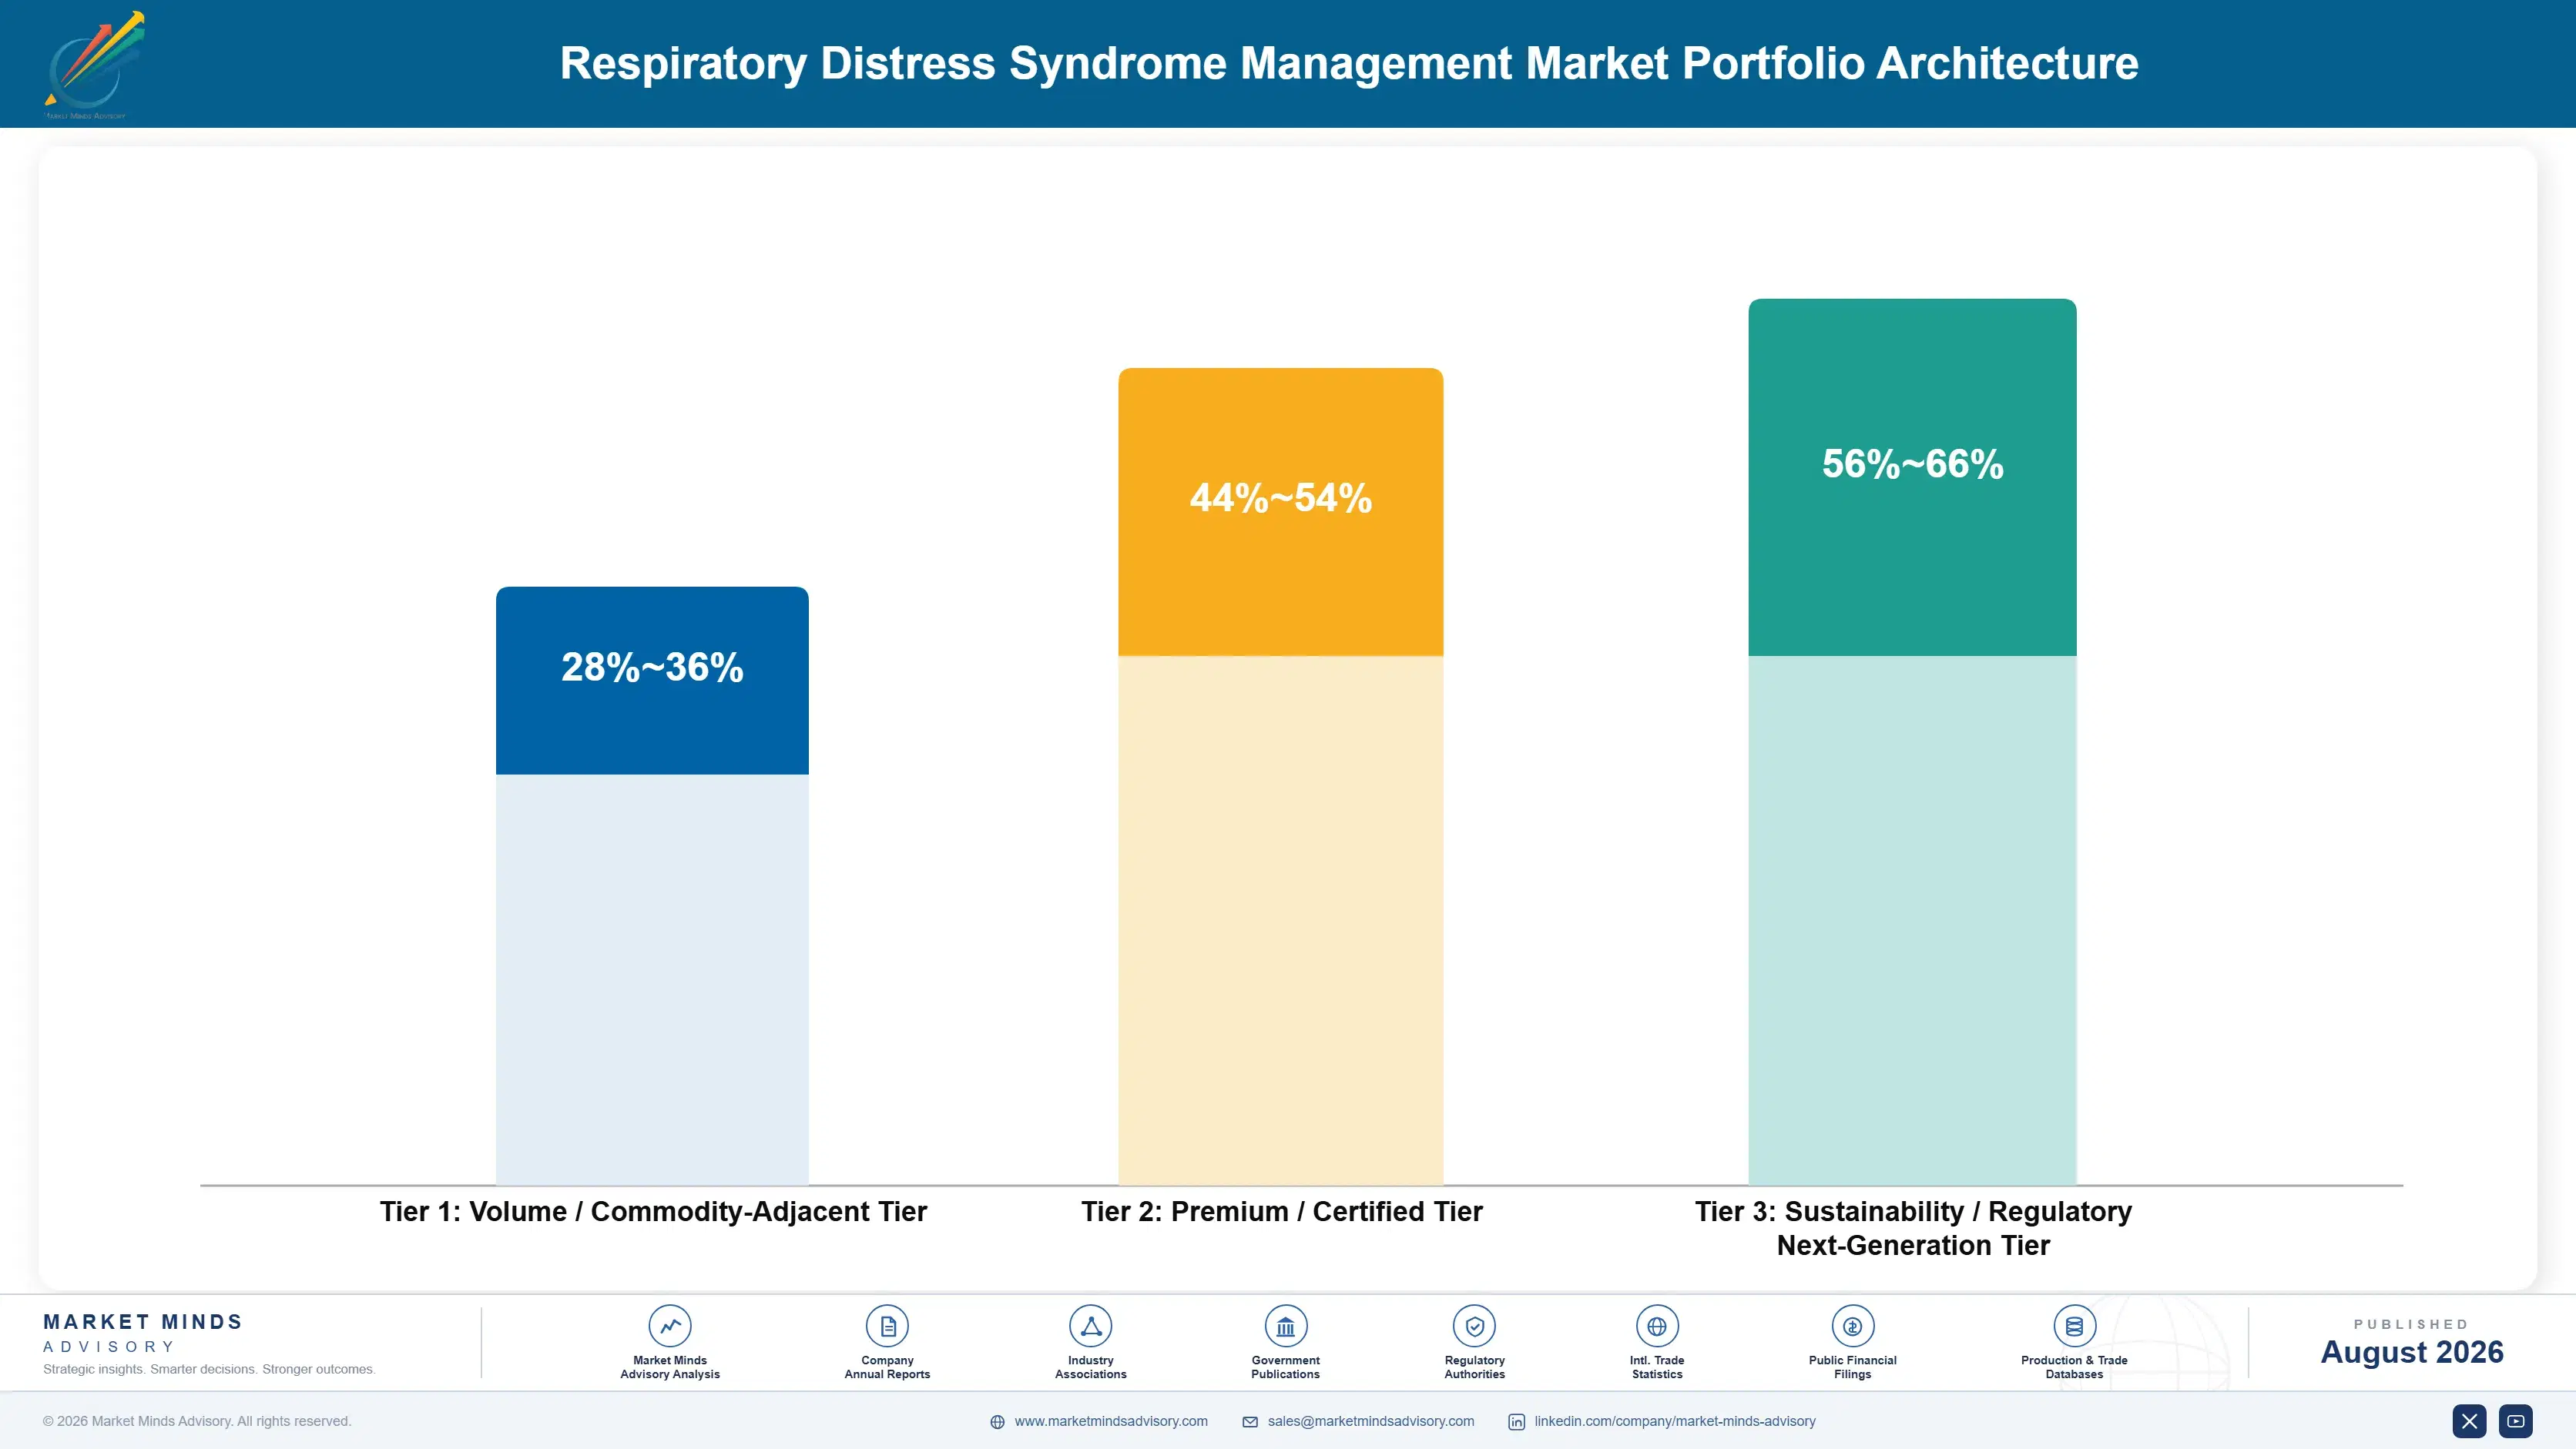Click the X social media icon
The image size is (2576, 1449).
pos(2469,1421)
